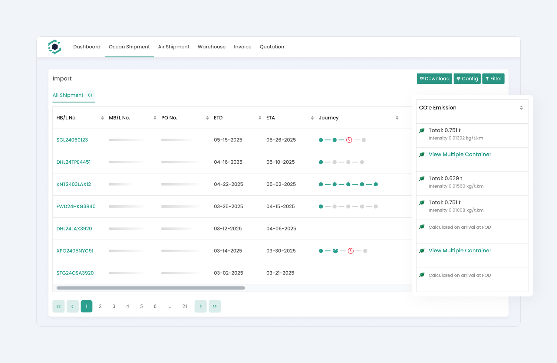Click the horizontal table scrollbar

(x=150, y=288)
